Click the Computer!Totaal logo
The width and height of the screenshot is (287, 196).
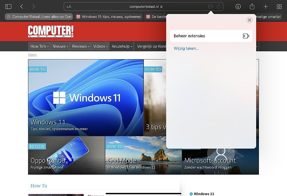pos(51,31)
